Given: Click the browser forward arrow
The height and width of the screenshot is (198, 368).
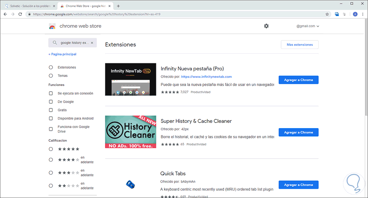Looking at the screenshot, I should (13, 14).
